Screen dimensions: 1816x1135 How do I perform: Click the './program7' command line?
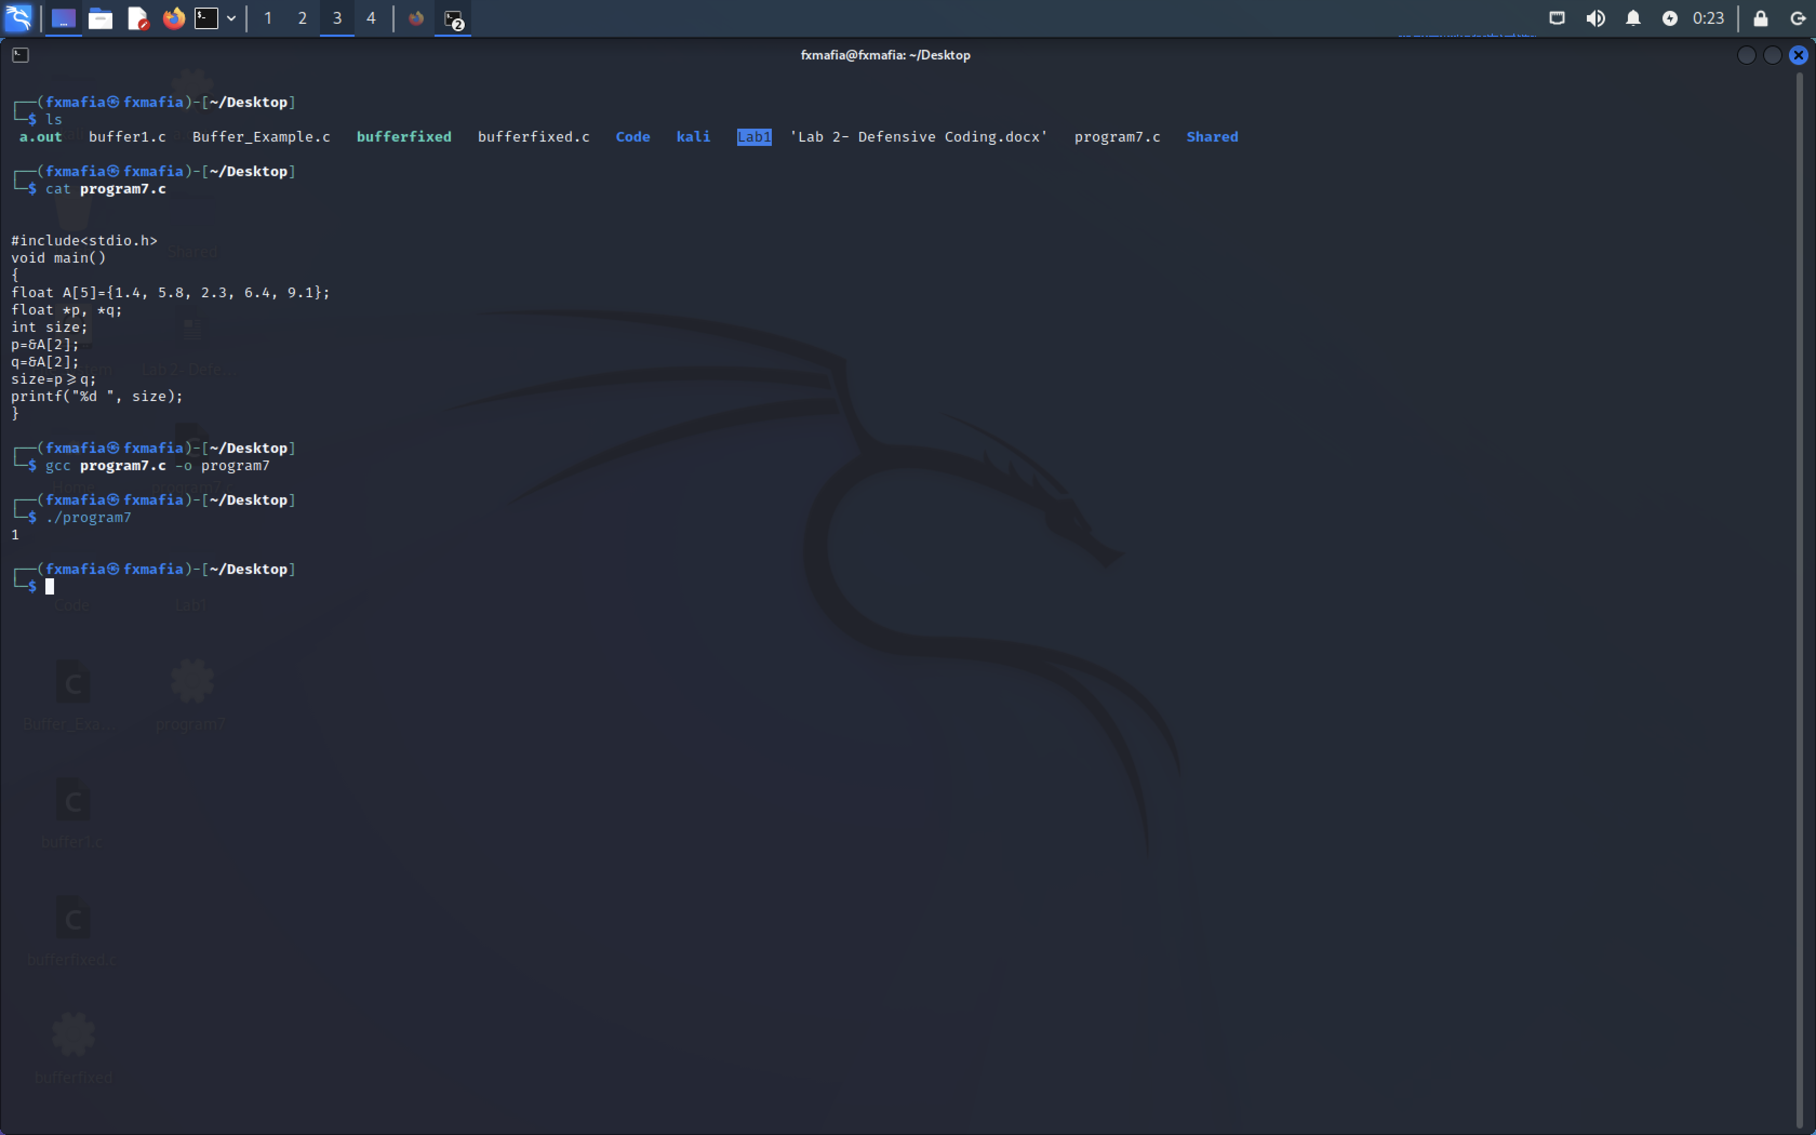click(x=89, y=517)
